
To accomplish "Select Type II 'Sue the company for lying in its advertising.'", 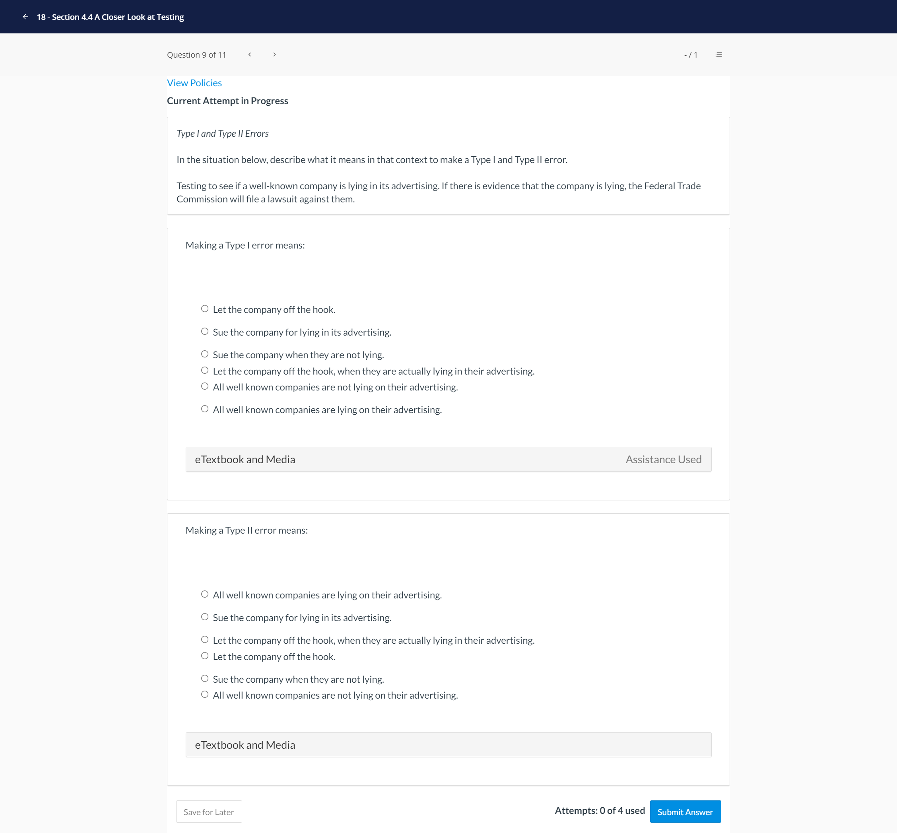I will pos(205,617).
